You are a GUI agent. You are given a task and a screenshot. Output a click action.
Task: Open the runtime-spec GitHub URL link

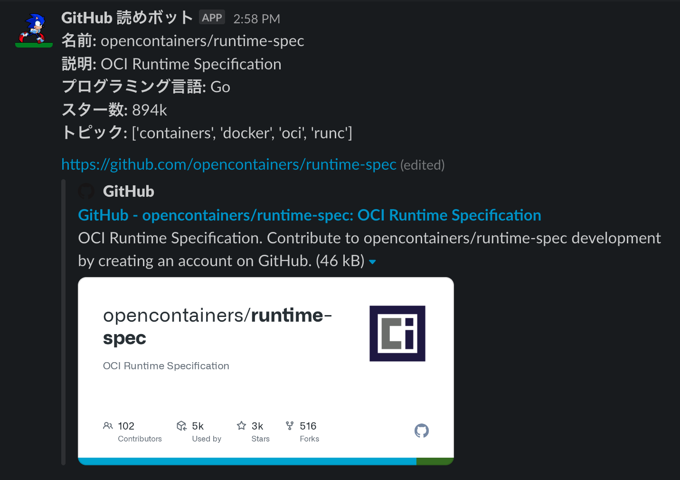[228, 164]
